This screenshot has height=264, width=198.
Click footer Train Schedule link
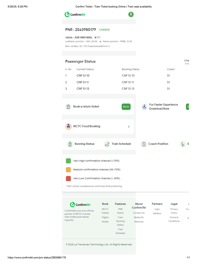(x=120, y=231)
